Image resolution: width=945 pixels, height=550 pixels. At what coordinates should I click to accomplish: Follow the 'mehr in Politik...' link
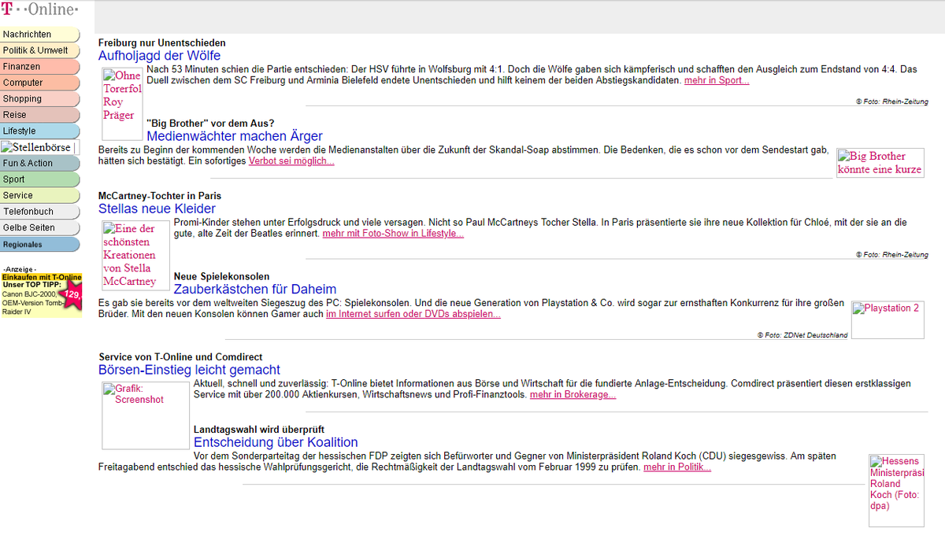(677, 467)
